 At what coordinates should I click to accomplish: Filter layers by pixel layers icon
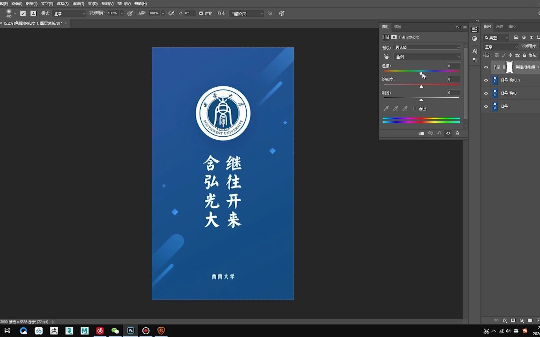coord(516,37)
